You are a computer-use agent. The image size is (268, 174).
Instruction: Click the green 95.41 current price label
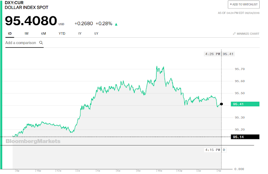[x=245, y=104]
